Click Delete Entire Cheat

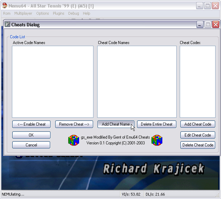(x=157, y=124)
